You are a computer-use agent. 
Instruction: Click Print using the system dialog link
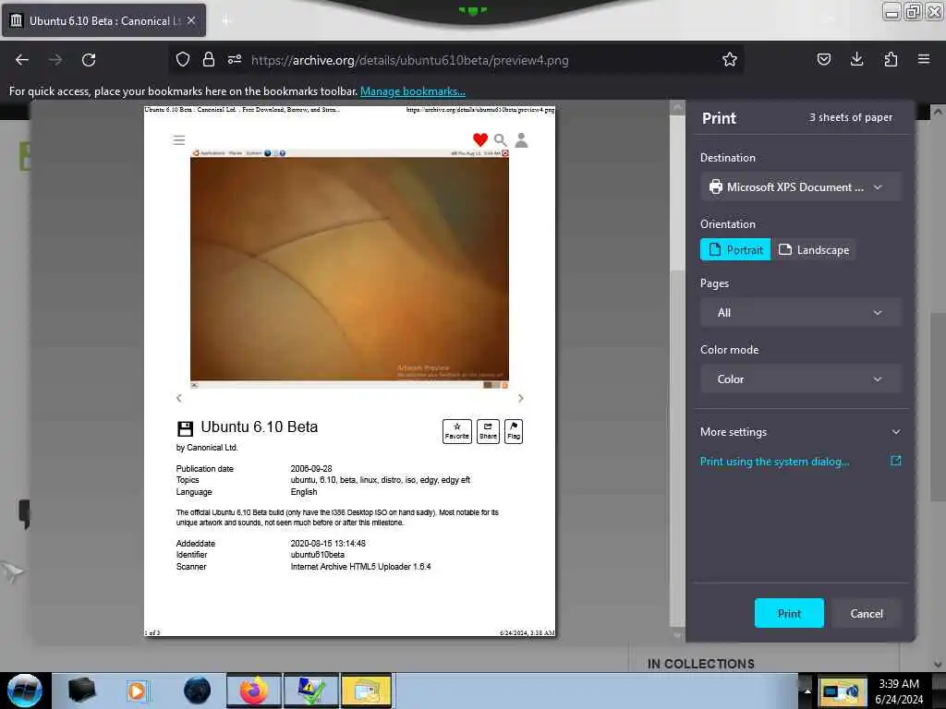pyautogui.click(x=775, y=462)
